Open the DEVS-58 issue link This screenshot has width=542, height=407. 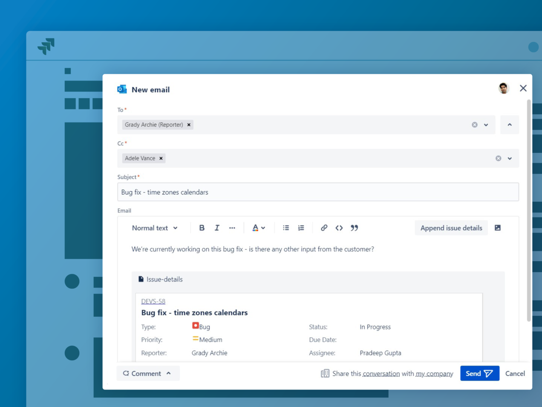[x=153, y=301]
